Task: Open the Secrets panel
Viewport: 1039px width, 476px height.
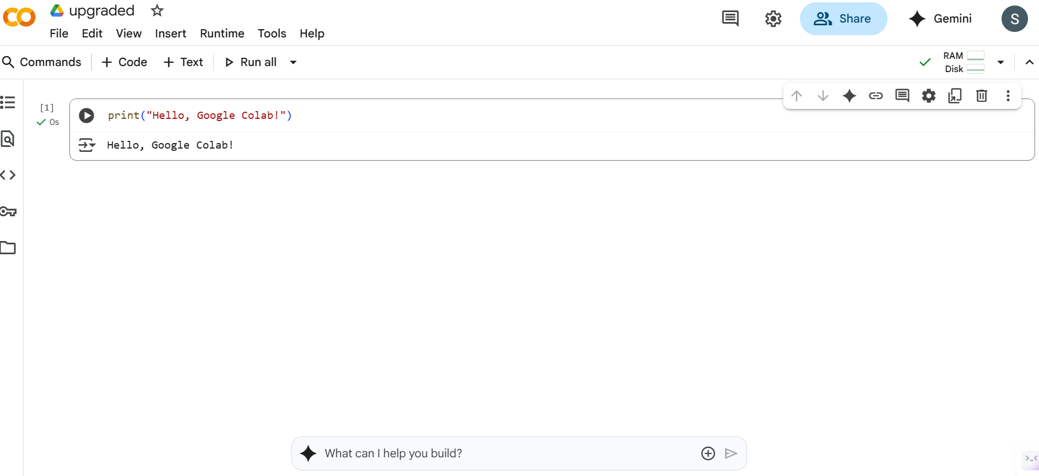Action: point(8,212)
